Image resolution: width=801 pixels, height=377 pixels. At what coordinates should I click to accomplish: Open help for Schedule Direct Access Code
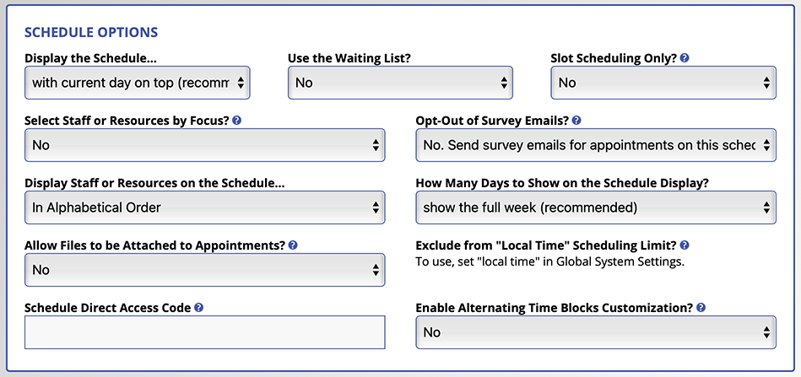click(199, 308)
